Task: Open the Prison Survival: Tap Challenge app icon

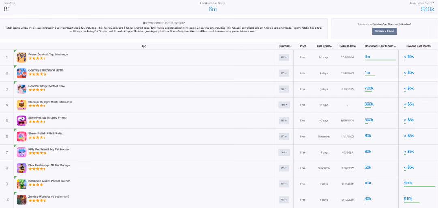Action: pos(21,57)
